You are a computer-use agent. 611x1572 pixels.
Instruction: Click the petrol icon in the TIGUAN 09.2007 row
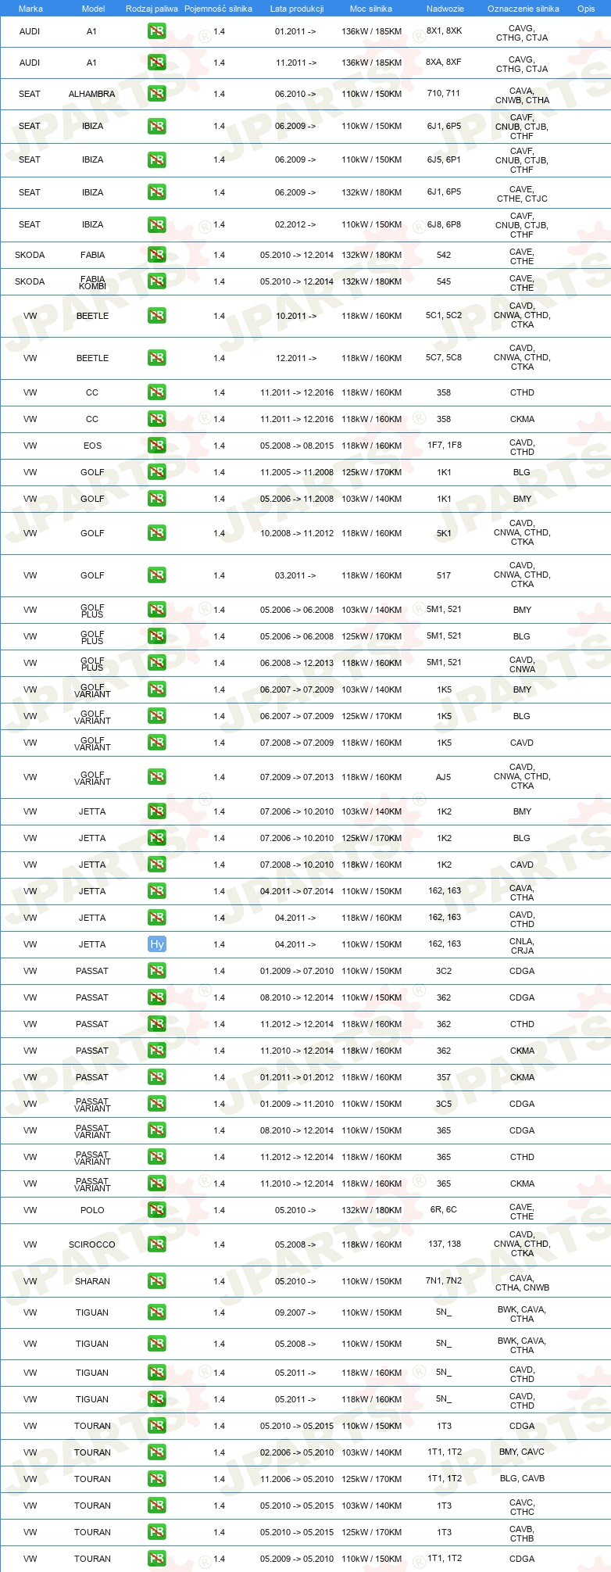tap(156, 1312)
